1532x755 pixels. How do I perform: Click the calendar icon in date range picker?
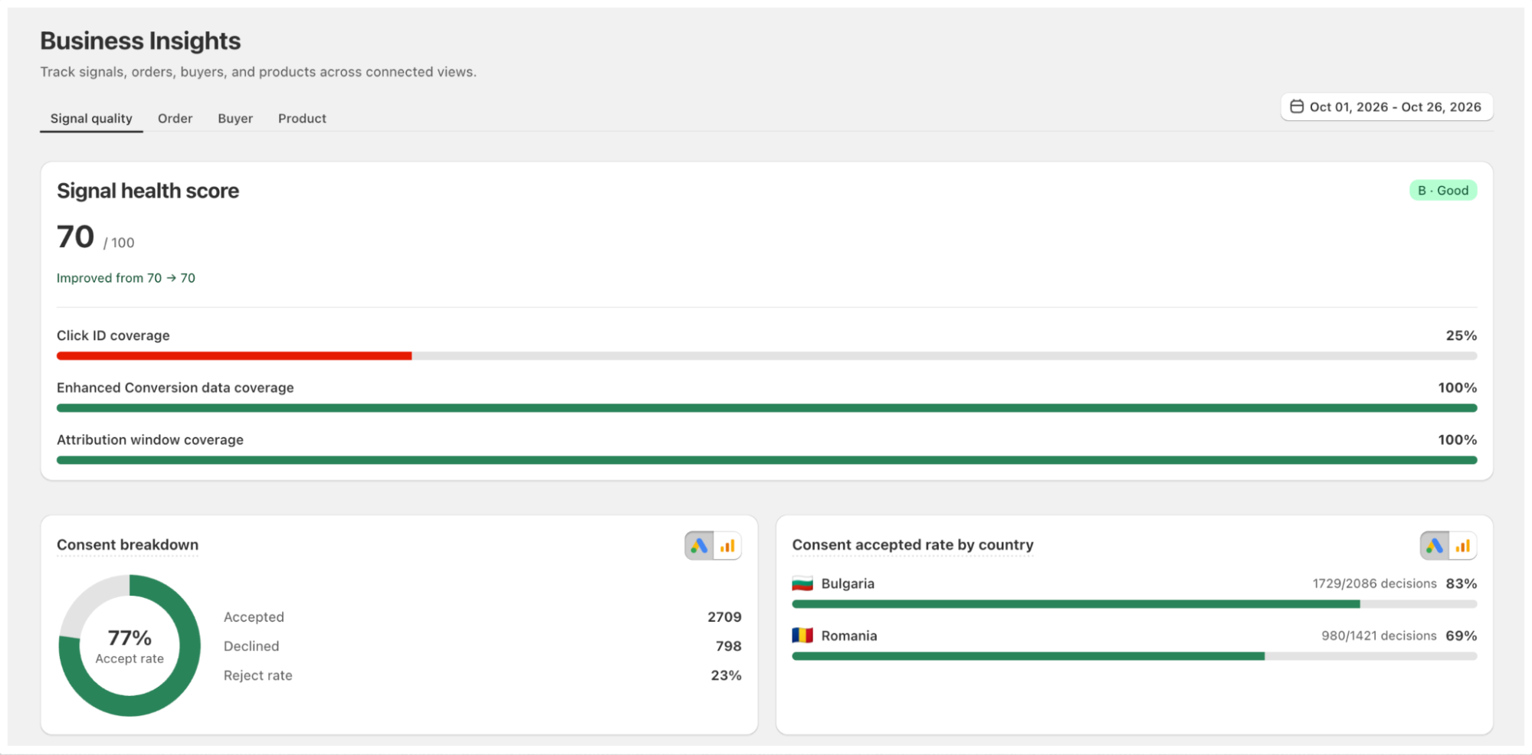[1297, 106]
